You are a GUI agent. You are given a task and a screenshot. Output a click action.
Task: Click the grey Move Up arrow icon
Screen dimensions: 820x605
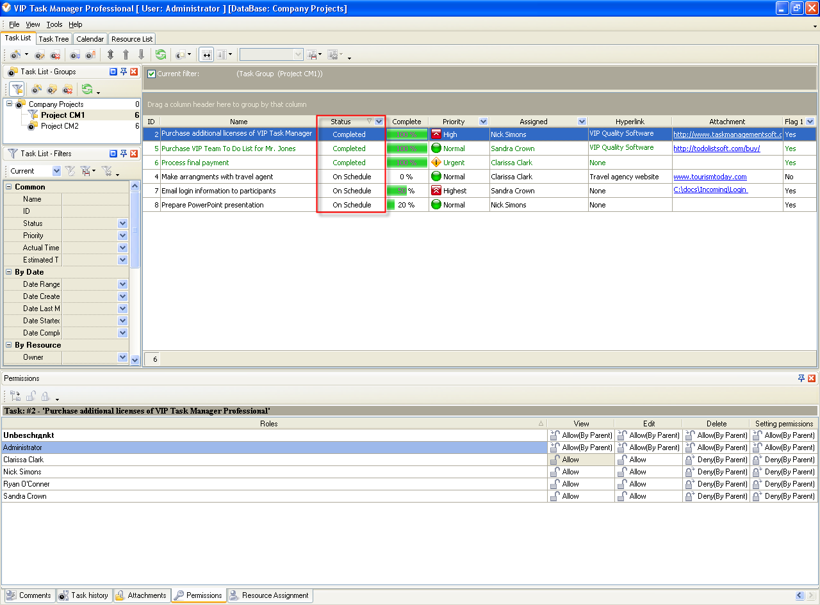pos(126,55)
